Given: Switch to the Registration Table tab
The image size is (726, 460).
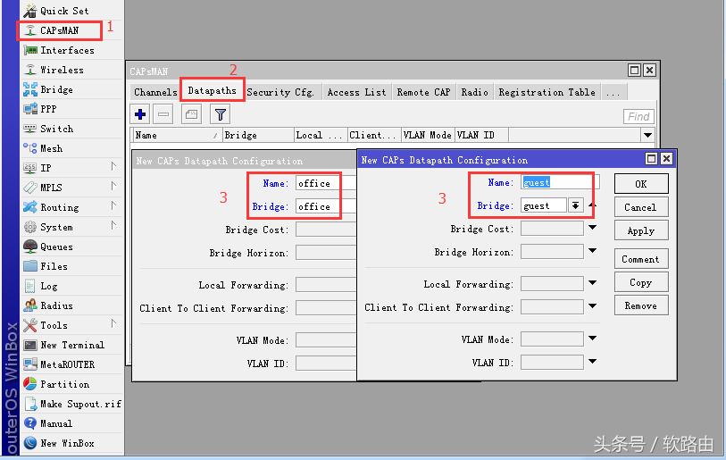Looking at the screenshot, I should (x=547, y=92).
